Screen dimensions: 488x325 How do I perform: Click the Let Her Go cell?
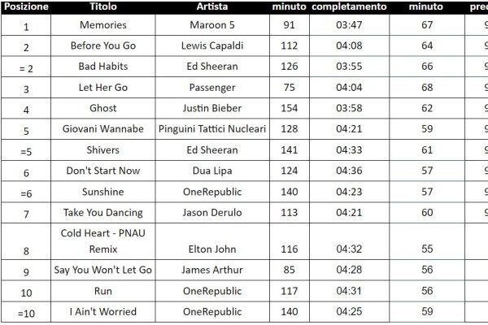pos(102,88)
